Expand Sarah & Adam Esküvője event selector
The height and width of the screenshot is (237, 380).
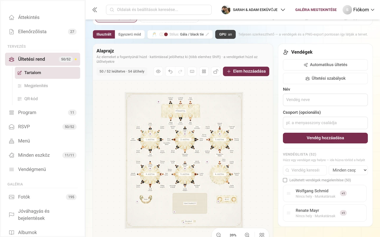pos(253,10)
